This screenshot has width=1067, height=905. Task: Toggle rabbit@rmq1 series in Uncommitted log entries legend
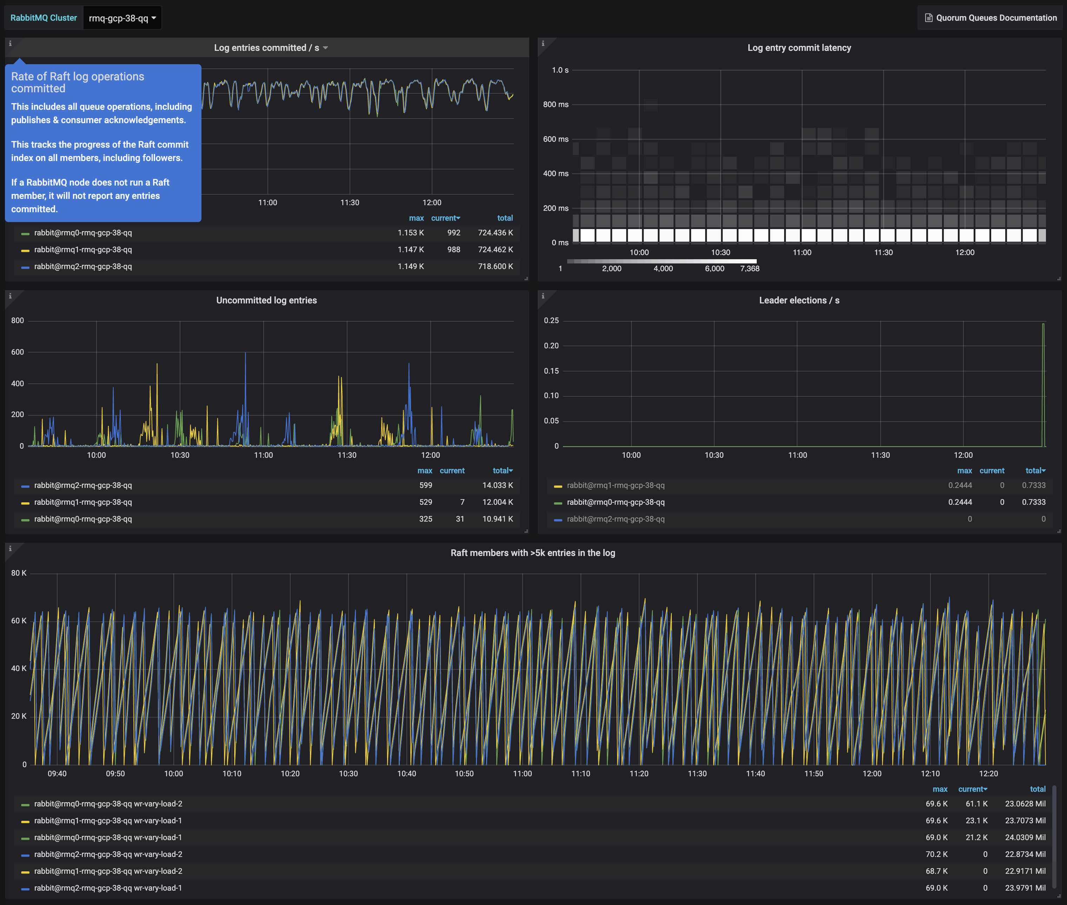click(x=82, y=502)
